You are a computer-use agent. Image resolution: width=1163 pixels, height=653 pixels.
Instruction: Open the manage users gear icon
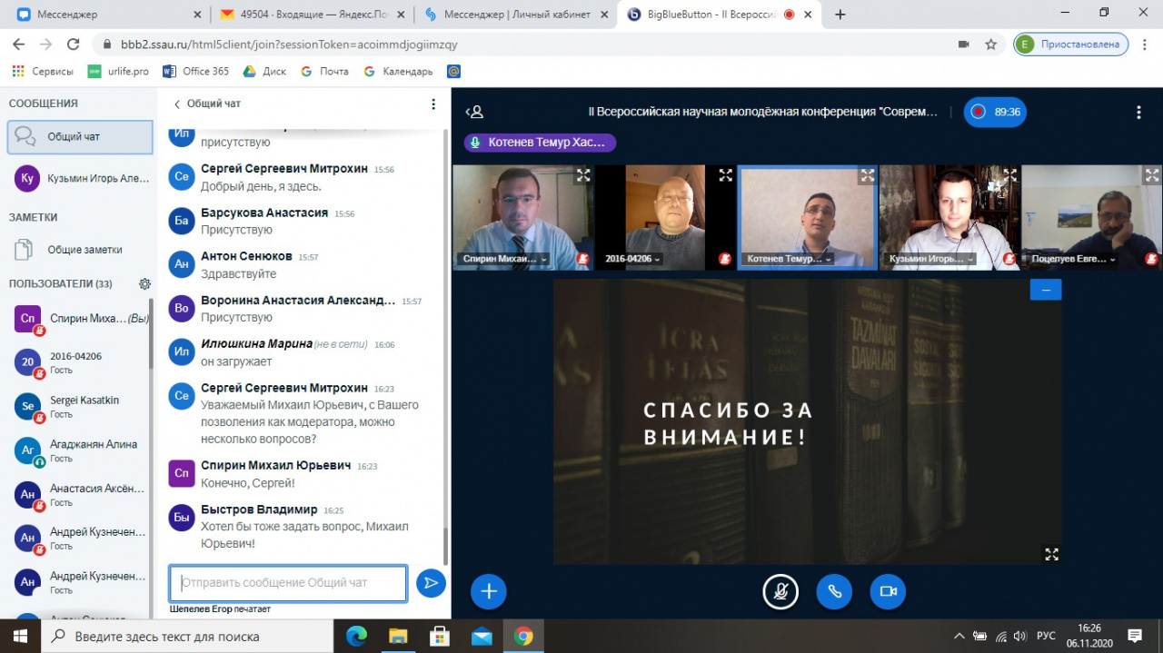(x=144, y=284)
